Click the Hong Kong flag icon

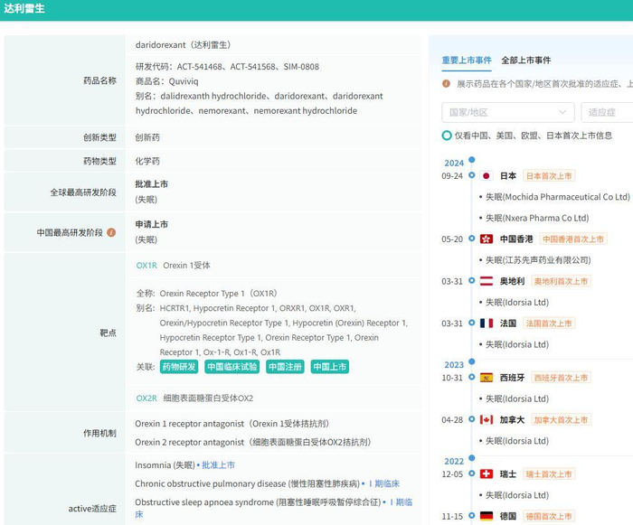(487, 239)
